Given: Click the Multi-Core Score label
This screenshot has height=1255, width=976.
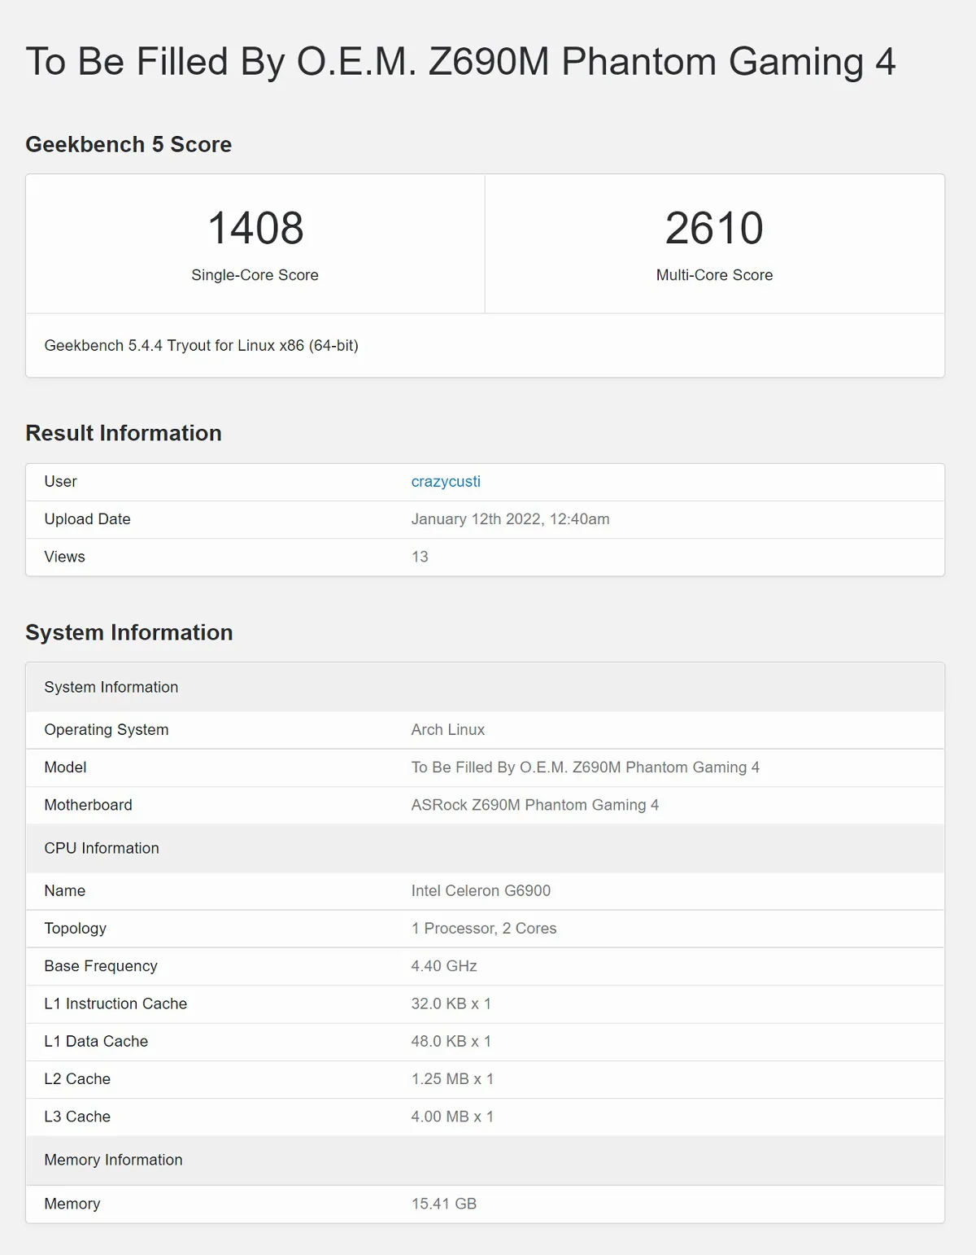Looking at the screenshot, I should pyautogui.click(x=714, y=275).
